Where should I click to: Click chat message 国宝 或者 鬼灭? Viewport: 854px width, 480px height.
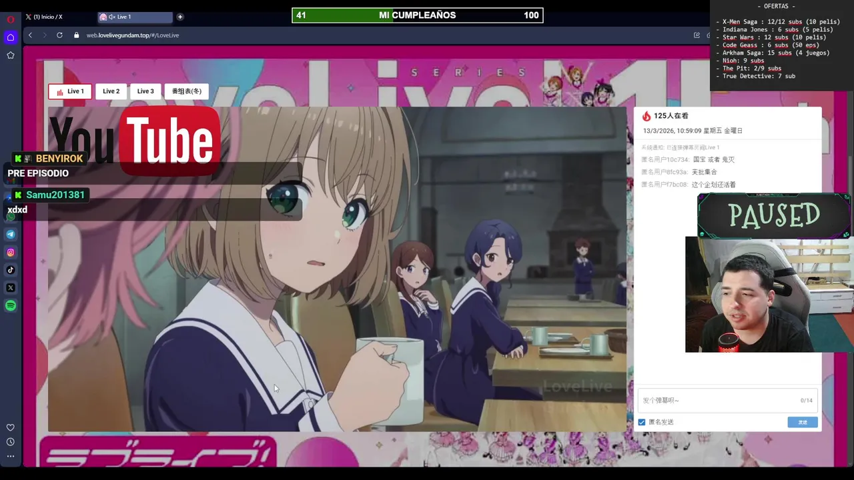coord(714,160)
